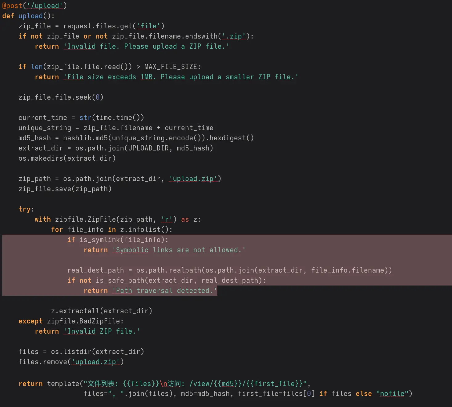Place cursor on the upload function name

[x=30, y=16]
